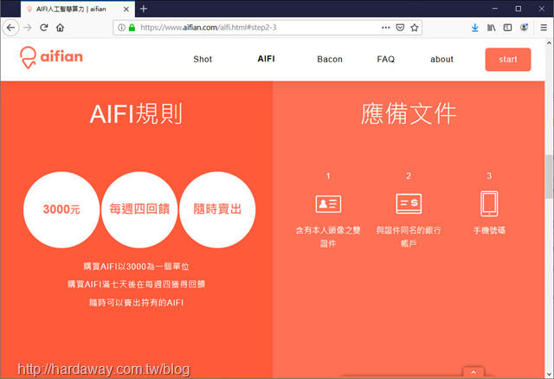554x379 pixels.
Task: Open the Firefox account icon
Action: click(x=525, y=28)
